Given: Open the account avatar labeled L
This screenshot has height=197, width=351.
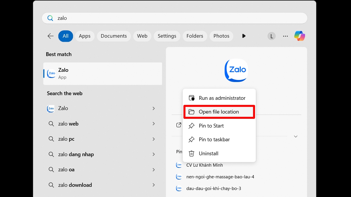Looking at the screenshot, I should tap(271, 36).
